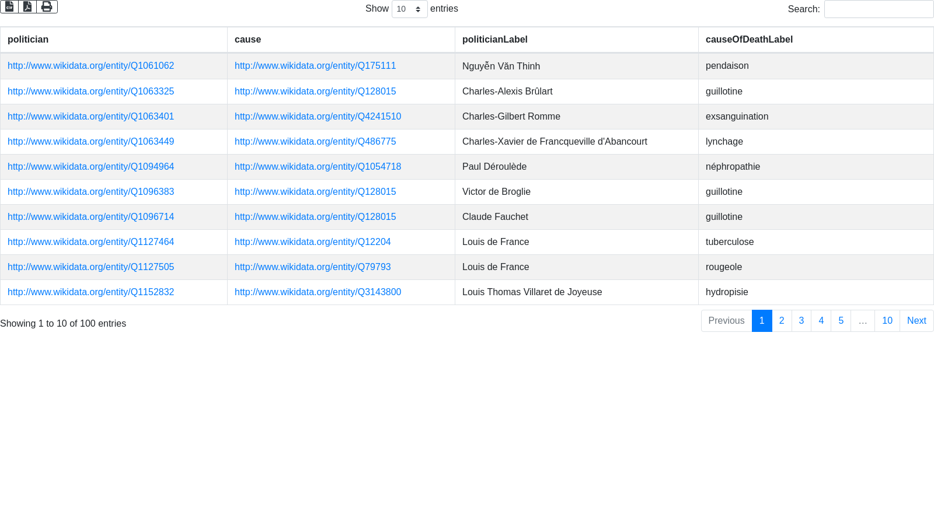This screenshot has width=934, height=525.
Task: Open the entries-per-page dropdown
Action: click(x=409, y=9)
